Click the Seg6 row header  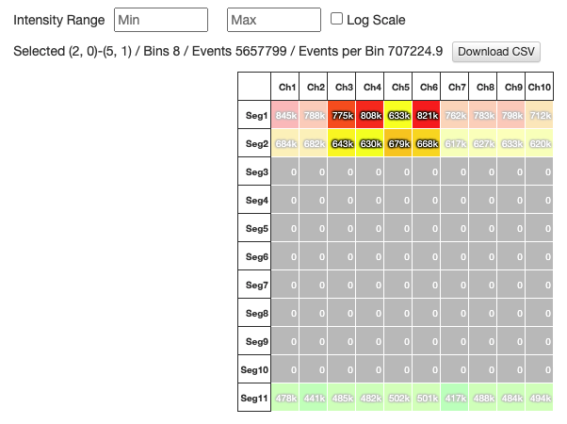click(x=254, y=257)
